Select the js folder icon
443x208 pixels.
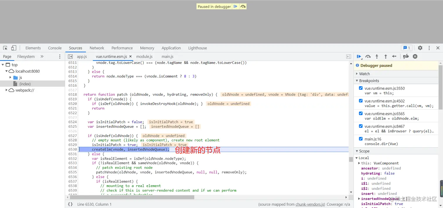tap(16, 78)
